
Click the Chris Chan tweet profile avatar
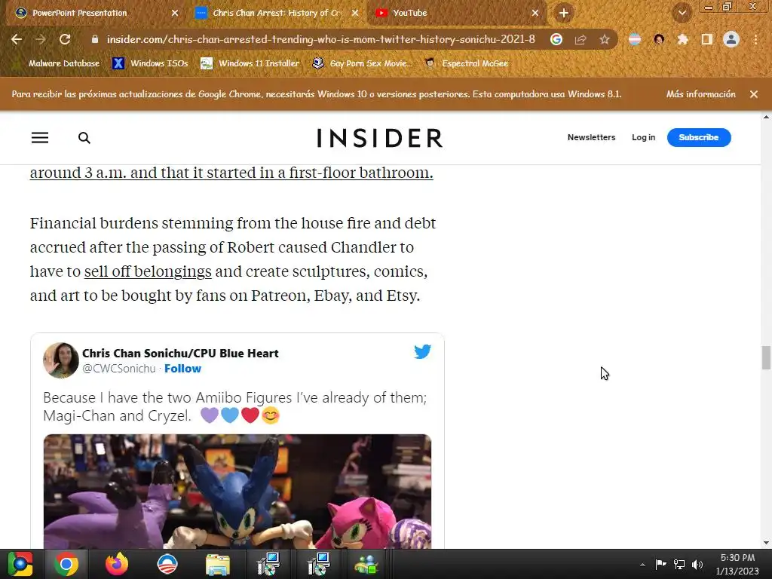[x=60, y=360]
